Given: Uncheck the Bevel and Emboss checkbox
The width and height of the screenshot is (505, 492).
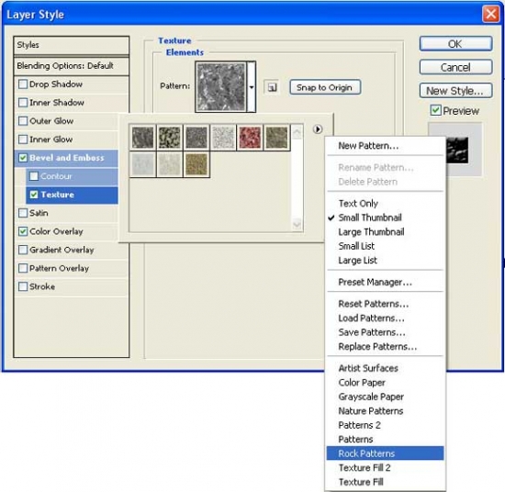Looking at the screenshot, I should 23,158.
